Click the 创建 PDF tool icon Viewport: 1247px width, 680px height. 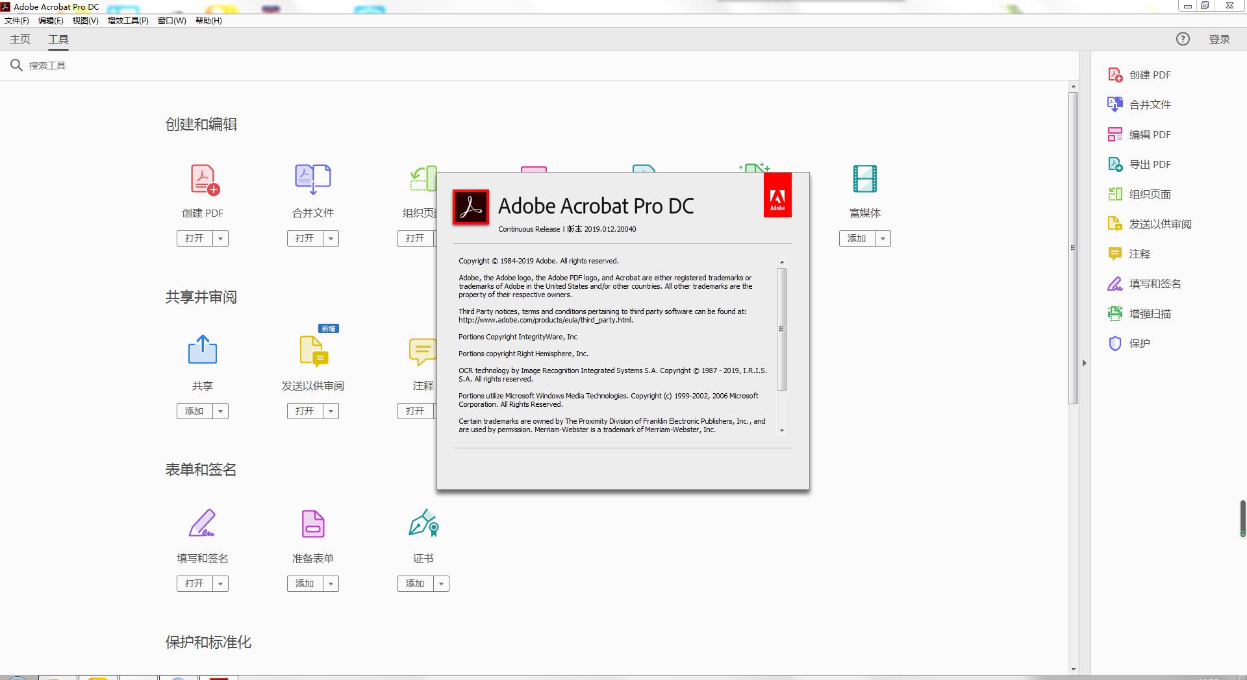[x=205, y=180]
